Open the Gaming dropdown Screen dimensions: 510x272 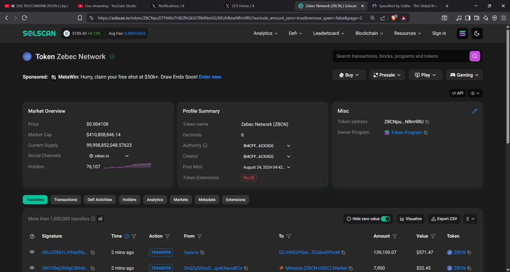point(465,75)
